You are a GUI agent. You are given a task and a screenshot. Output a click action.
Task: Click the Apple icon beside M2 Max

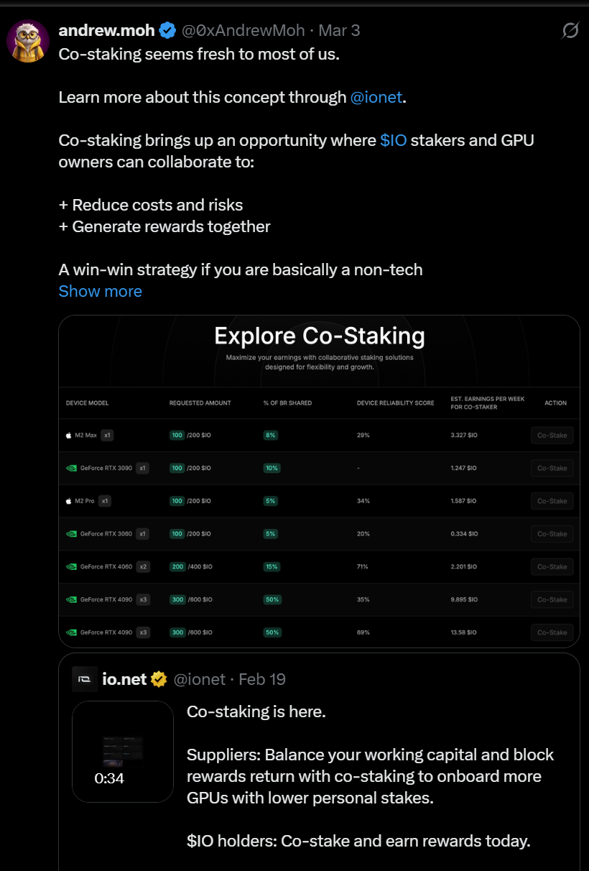click(x=69, y=435)
